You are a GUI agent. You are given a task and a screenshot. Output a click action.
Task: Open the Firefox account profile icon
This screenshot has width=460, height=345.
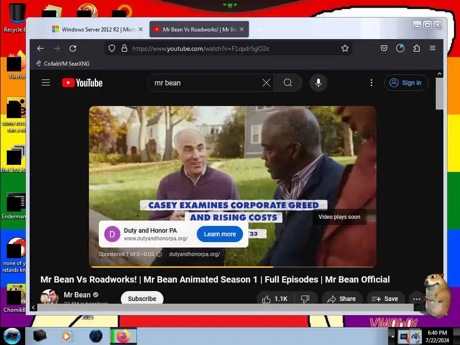click(x=400, y=48)
